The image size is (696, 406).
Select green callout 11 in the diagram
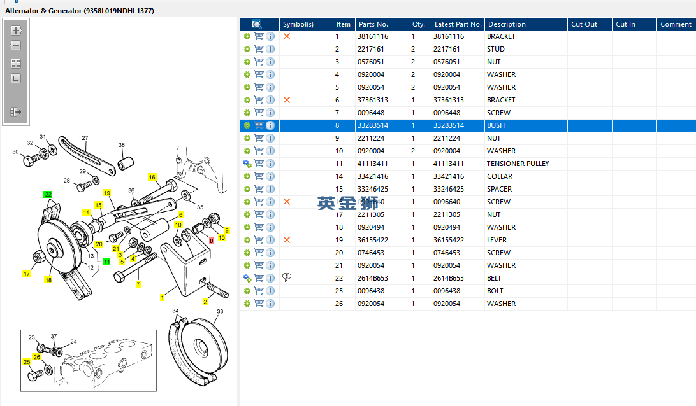click(x=106, y=262)
